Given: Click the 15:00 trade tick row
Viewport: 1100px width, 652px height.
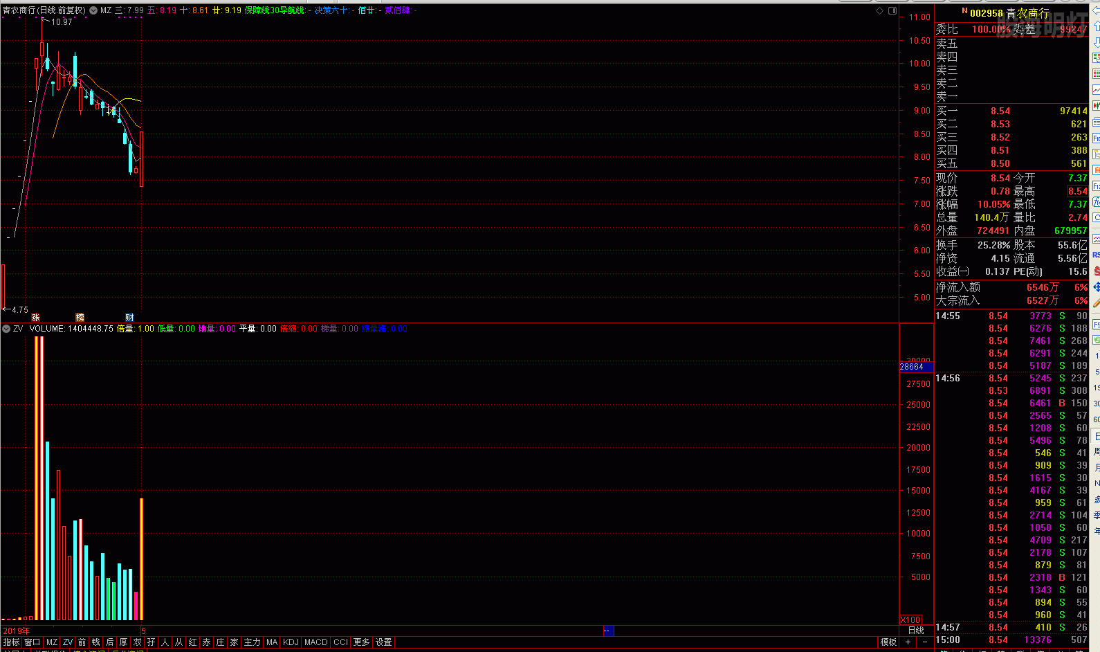Looking at the screenshot, I should 1011,640.
